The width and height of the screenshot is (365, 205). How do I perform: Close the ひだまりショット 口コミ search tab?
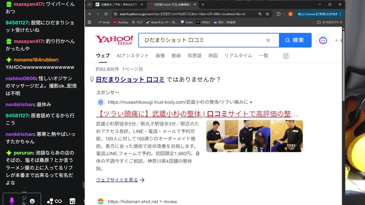[x=195, y=5]
